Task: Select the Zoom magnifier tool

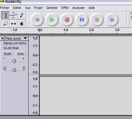Action: pyautogui.click(x=6, y=24)
